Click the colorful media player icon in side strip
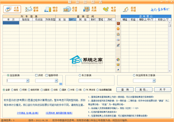Screen dimensions: 174x122 [118, 60]
